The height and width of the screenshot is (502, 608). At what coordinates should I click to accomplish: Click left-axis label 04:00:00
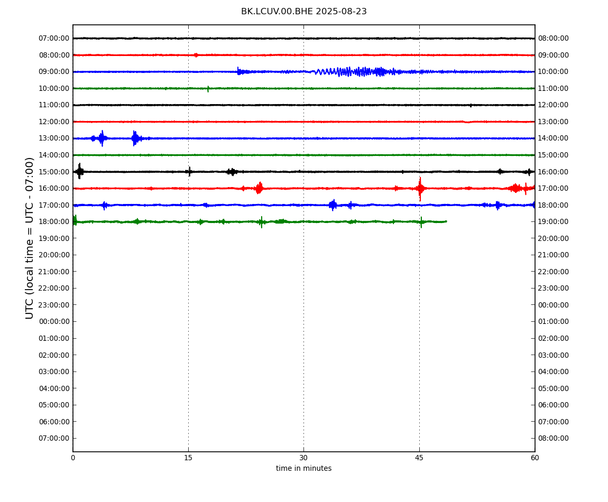click(x=54, y=388)
